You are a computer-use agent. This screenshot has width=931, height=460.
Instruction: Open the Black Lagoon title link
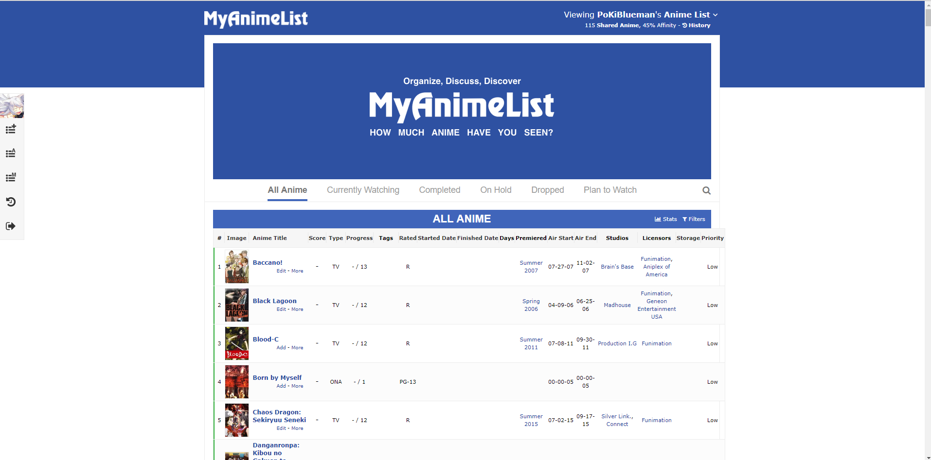274,301
